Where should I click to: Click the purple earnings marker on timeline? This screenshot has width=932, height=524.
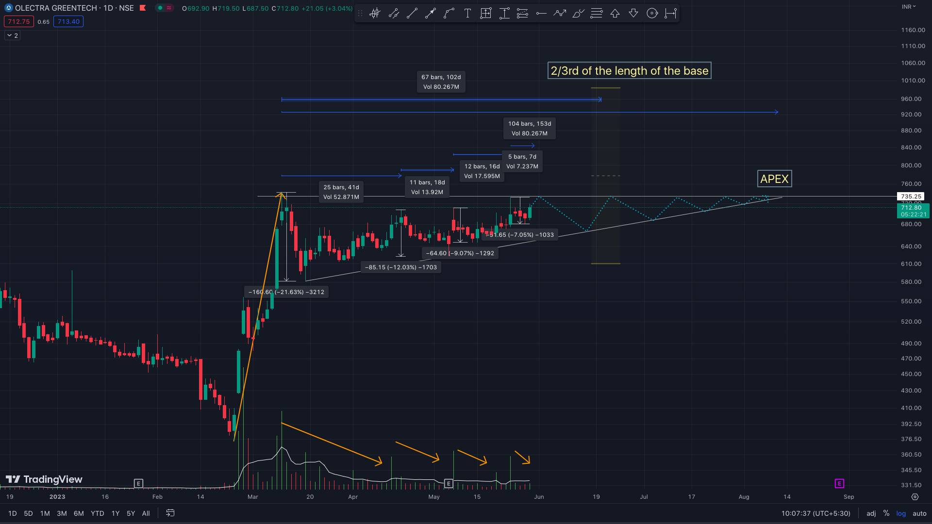(839, 483)
